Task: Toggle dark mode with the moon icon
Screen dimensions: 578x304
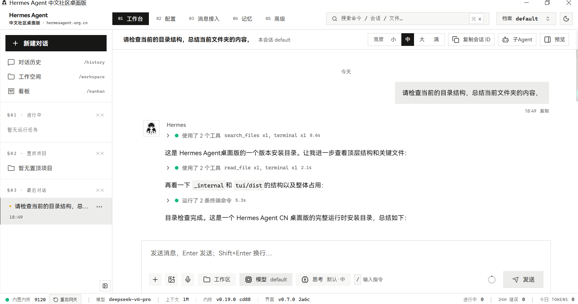Action: 566,19
